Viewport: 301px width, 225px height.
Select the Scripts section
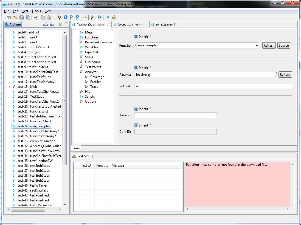pyautogui.click(x=90, y=97)
